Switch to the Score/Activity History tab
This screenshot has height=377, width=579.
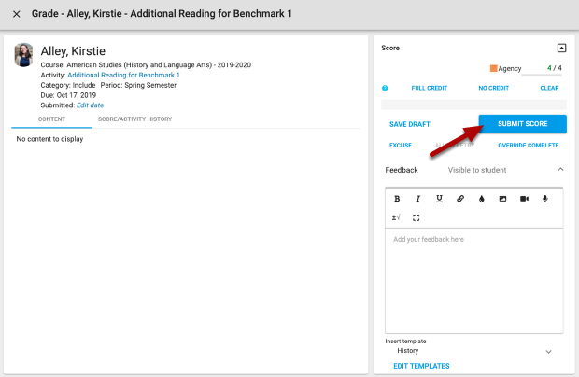134,119
